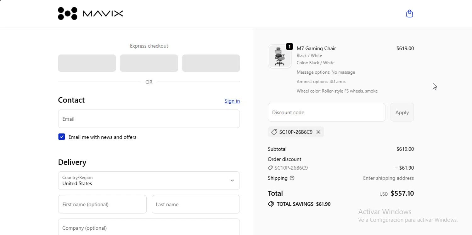Click the Delivery section heading

point(72,162)
